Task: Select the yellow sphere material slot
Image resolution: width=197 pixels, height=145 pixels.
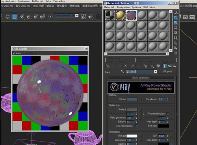Action: (x=121, y=15)
